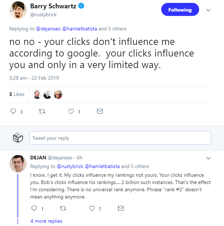Send main tweet via direct message
The height and width of the screenshot is (226, 224).
click(x=100, y=112)
